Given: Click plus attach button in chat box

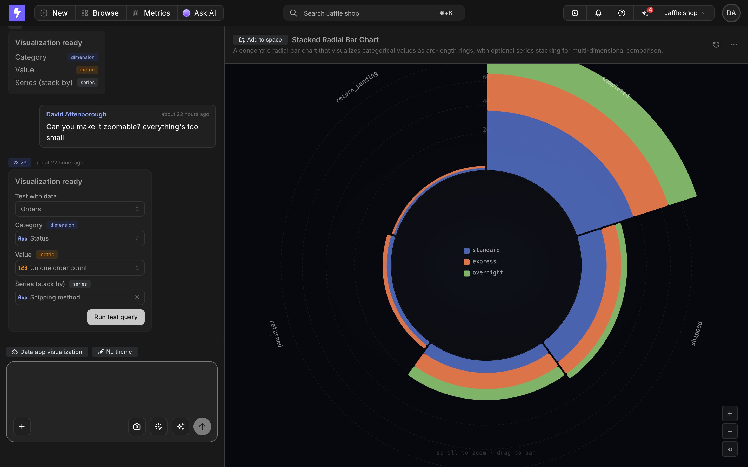Looking at the screenshot, I should pyautogui.click(x=22, y=427).
